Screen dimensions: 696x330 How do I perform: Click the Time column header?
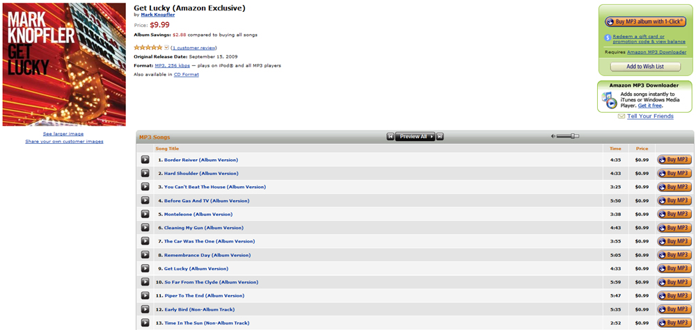[x=615, y=149]
